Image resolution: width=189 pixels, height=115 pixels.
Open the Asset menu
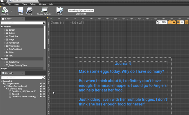tap(17, 4)
